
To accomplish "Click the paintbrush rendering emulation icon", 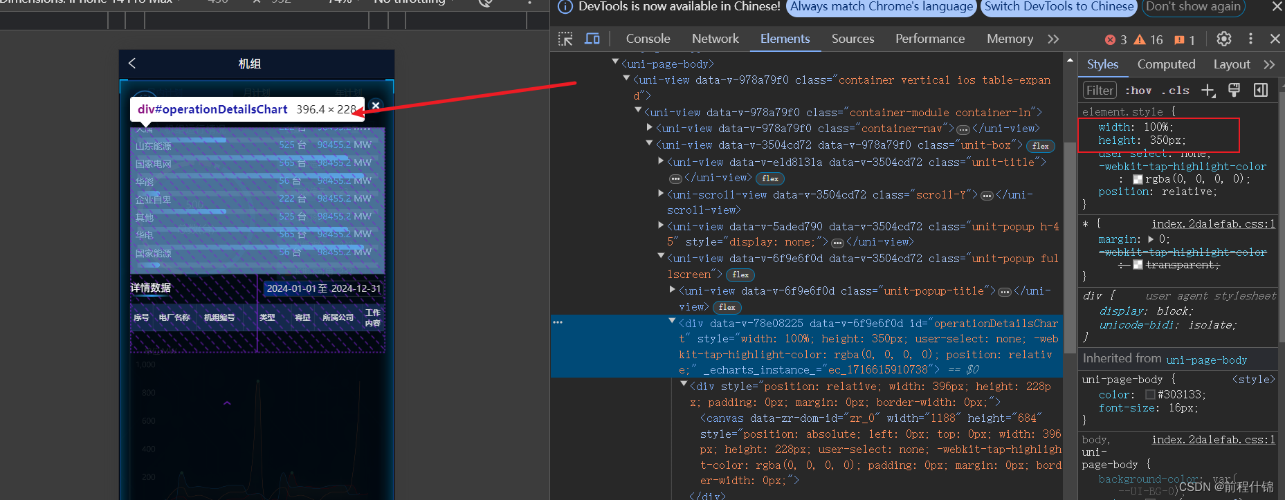I will [1234, 90].
